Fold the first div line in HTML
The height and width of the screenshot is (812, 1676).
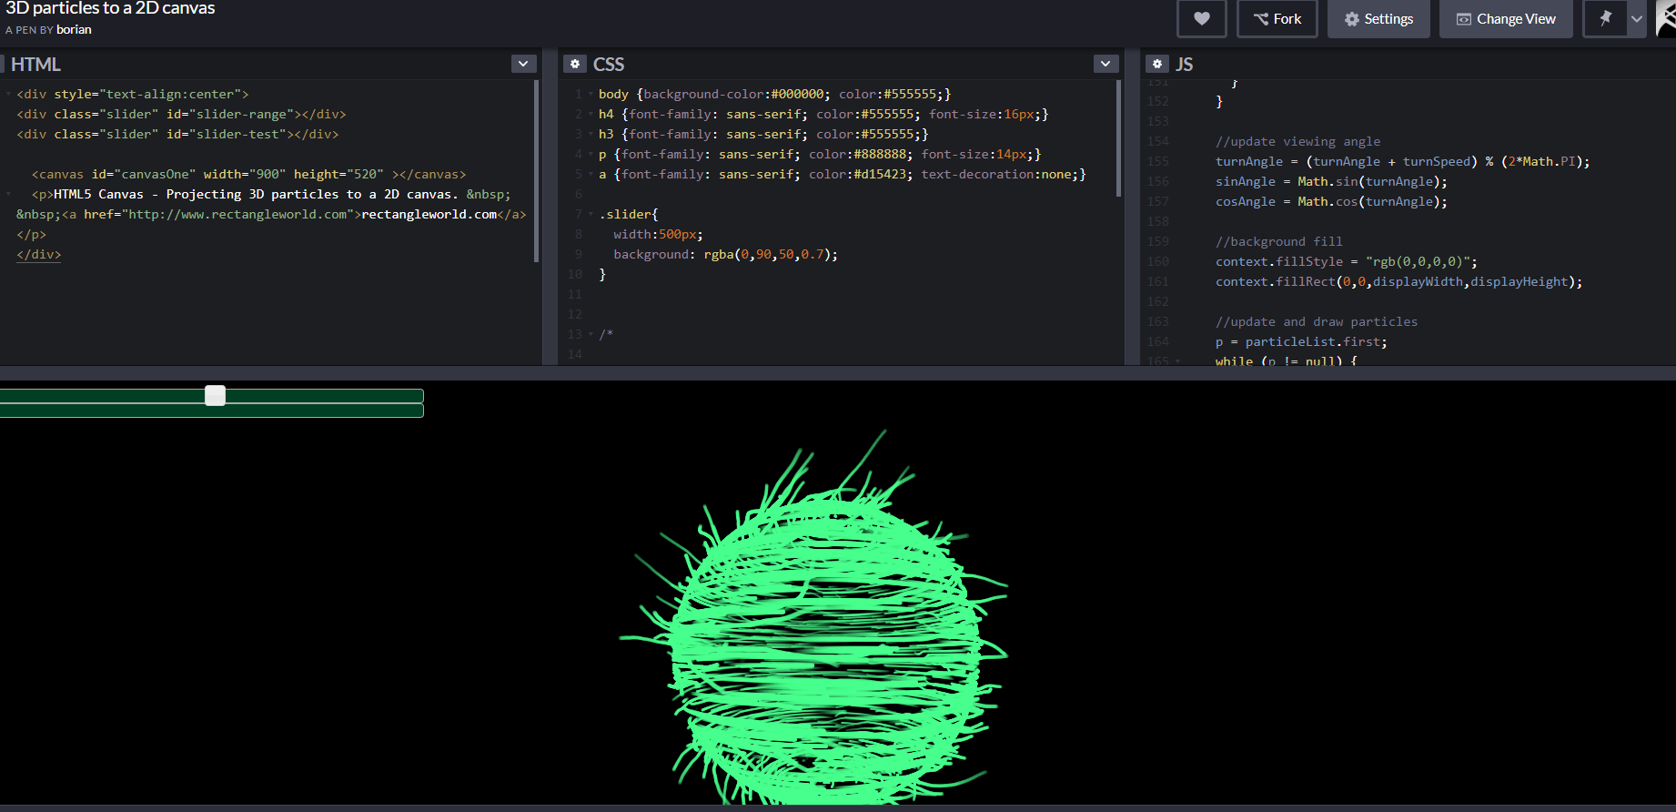(x=8, y=94)
